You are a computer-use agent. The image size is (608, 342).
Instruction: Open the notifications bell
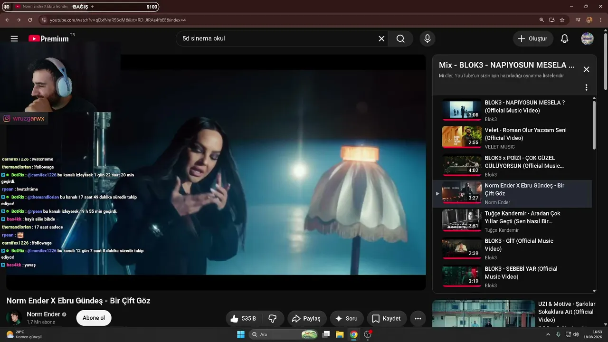coord(564,38)
